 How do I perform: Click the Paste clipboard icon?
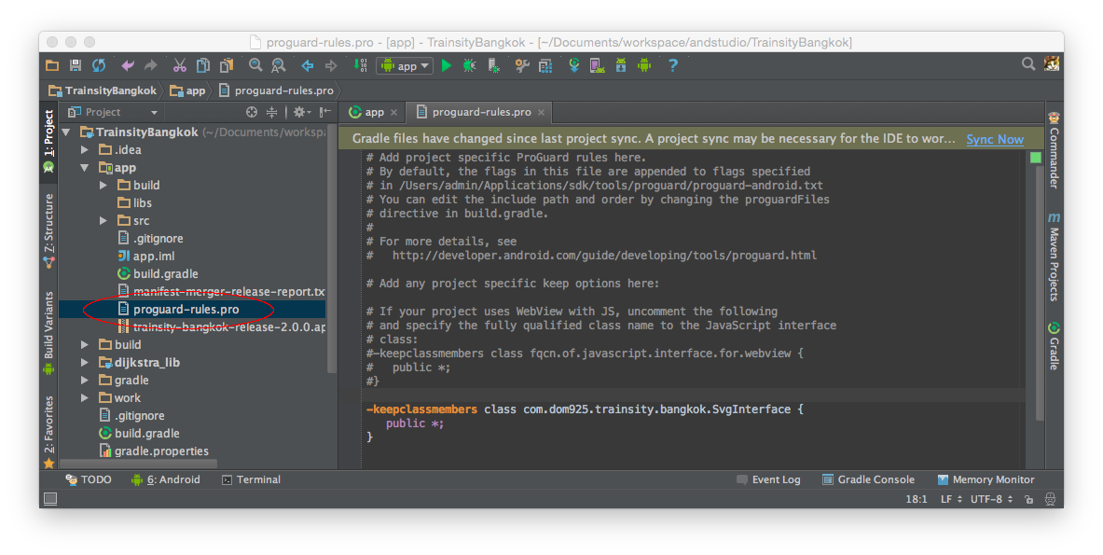227,65
